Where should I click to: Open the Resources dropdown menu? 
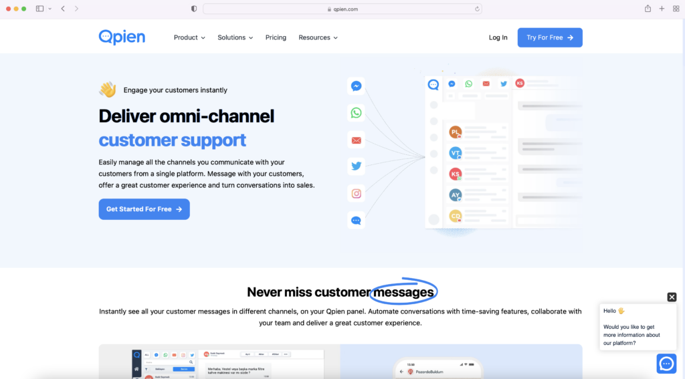click(x=318, y=37)
